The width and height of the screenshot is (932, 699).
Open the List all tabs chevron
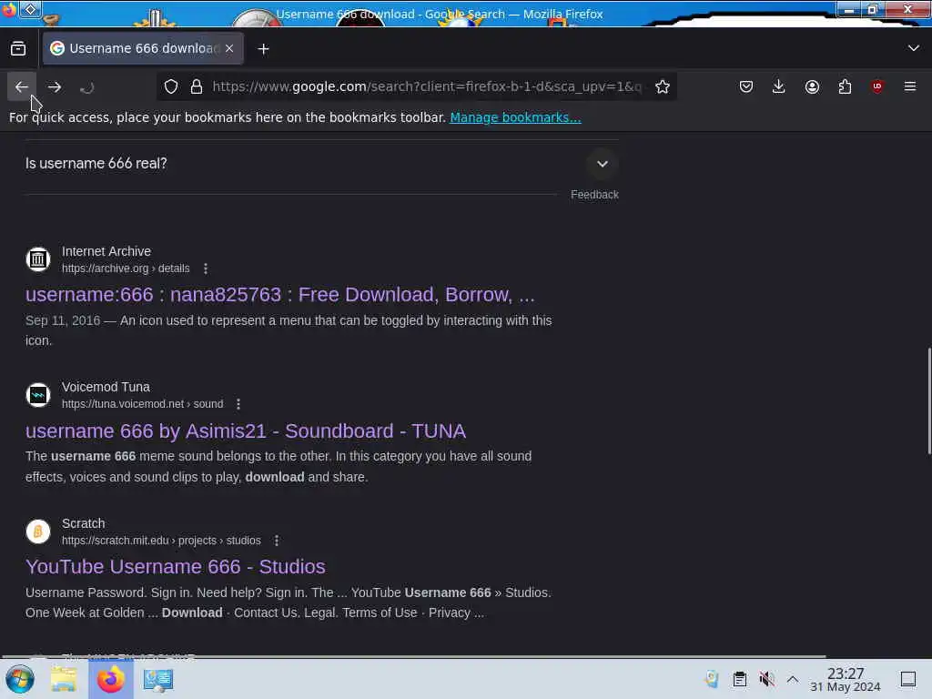click(x=914, y=48)
